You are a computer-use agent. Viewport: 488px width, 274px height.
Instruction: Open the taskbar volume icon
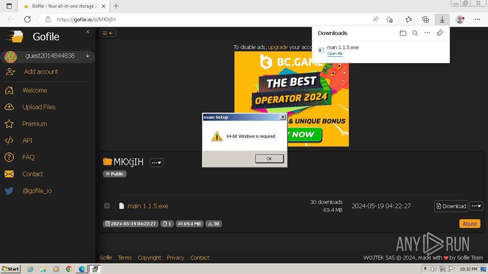pos(433,269)
